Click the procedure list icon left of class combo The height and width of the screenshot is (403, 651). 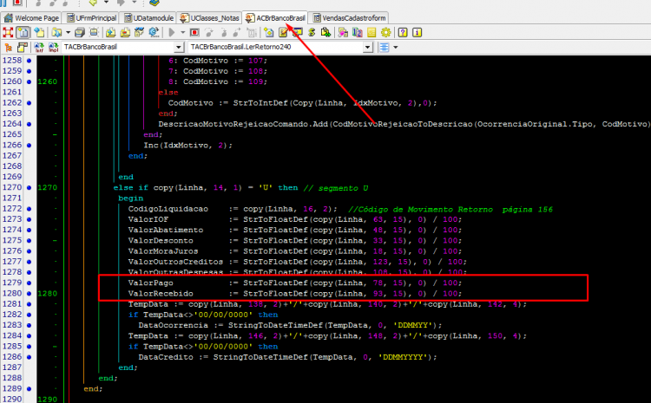54,48
